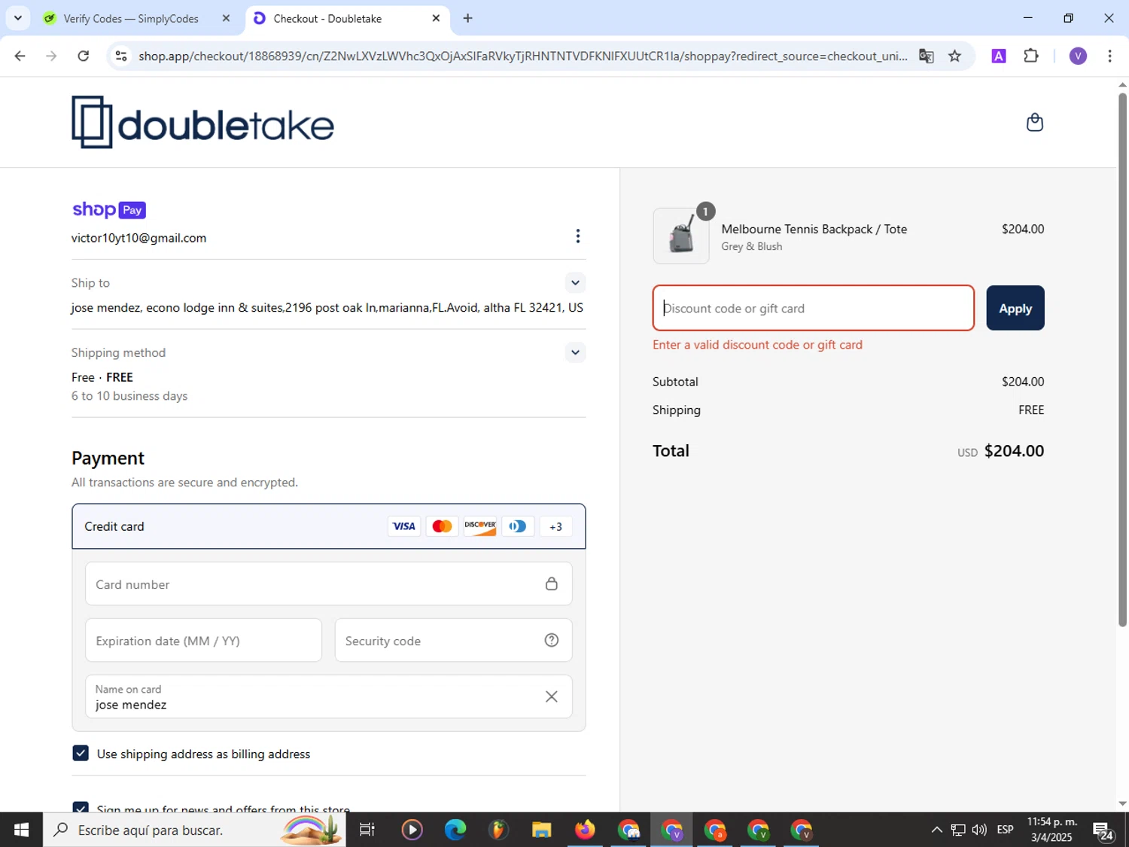Expand the Shipping method dropdown
The width and height of the screenshot is (1129, 847).
click(575, 352)
